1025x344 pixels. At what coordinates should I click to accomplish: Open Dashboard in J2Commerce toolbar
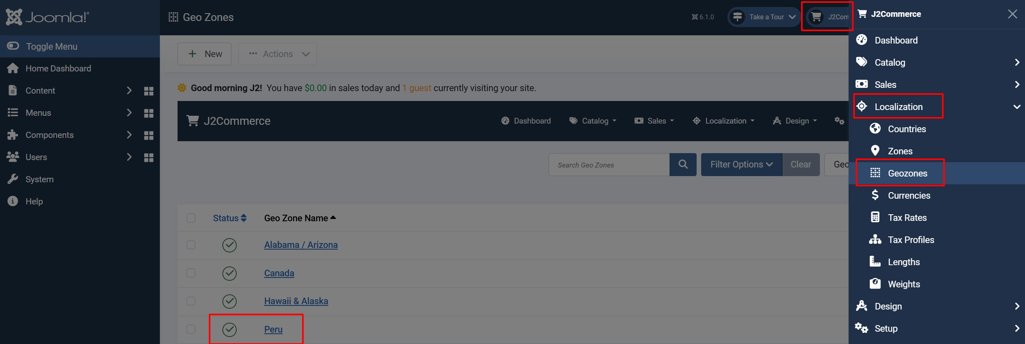click(x=526, y=121)
